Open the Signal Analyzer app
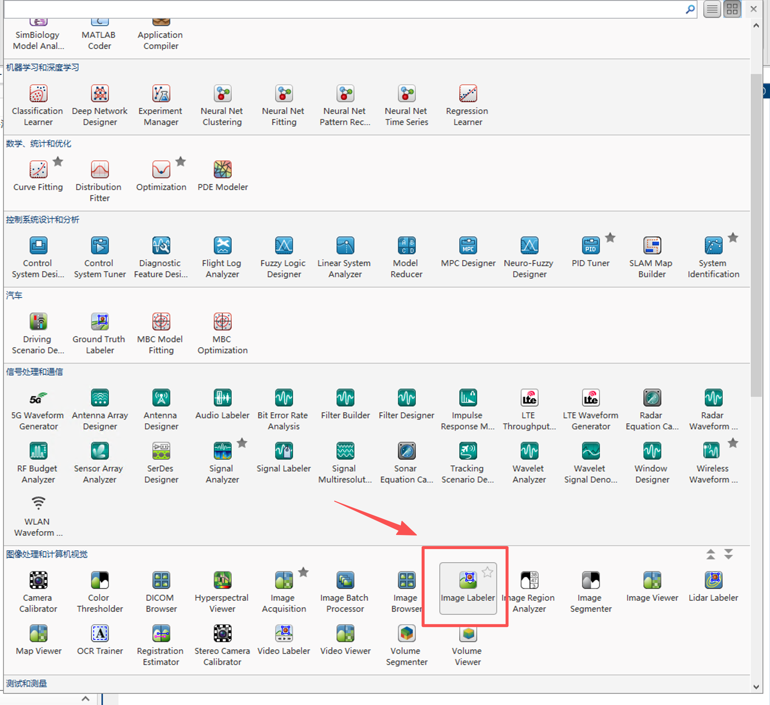 coord(222,451)
